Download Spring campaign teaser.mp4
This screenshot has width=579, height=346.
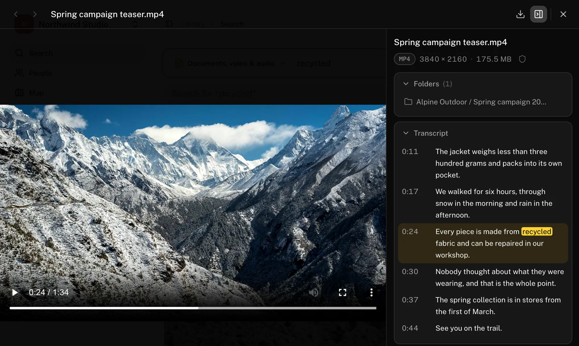pyautogui.click(x=520, y=14)
